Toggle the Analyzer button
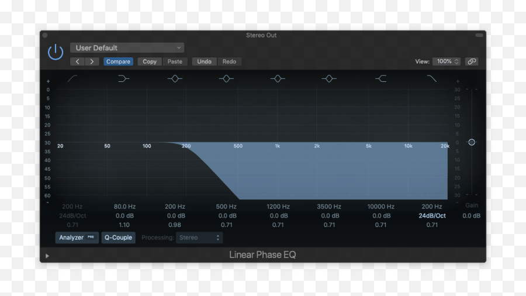This screenshot has width=526, height=296. click(77, 238)
